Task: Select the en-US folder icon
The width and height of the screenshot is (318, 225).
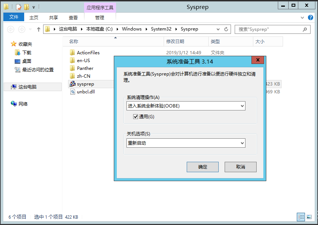Action: click(x=72, y=60)
